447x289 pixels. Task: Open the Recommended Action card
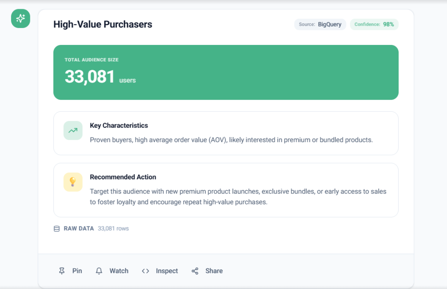point(226,190)
